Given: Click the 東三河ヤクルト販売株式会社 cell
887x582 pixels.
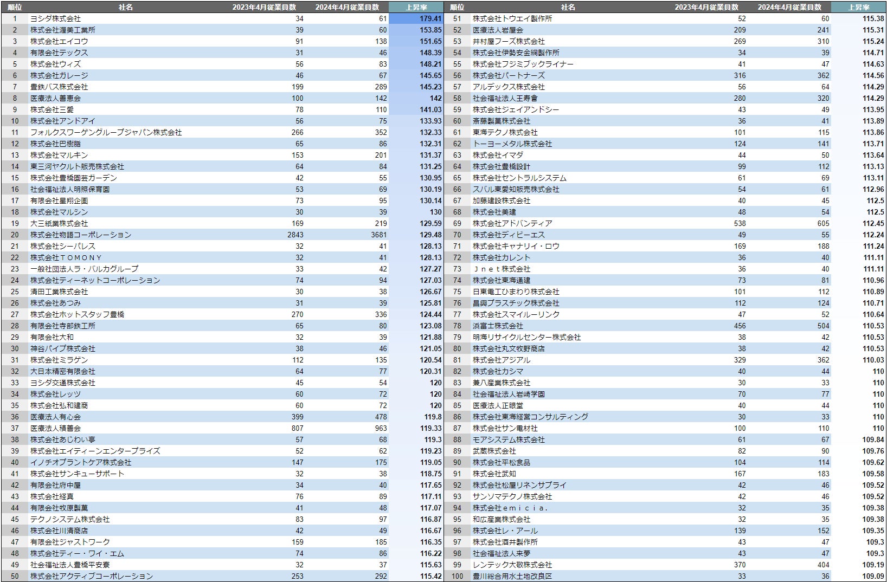Looking at the screenshot, I should tap(77, 166).
